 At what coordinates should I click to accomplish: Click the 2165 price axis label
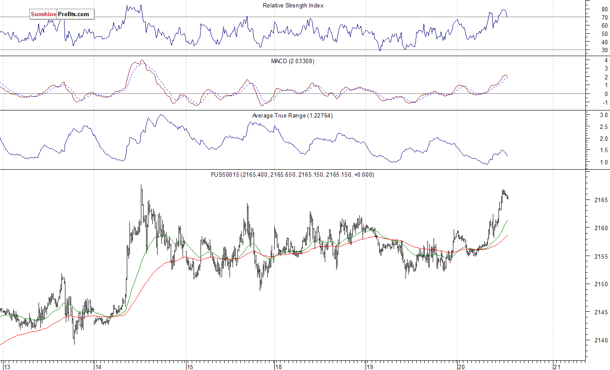tap(601, 200)
